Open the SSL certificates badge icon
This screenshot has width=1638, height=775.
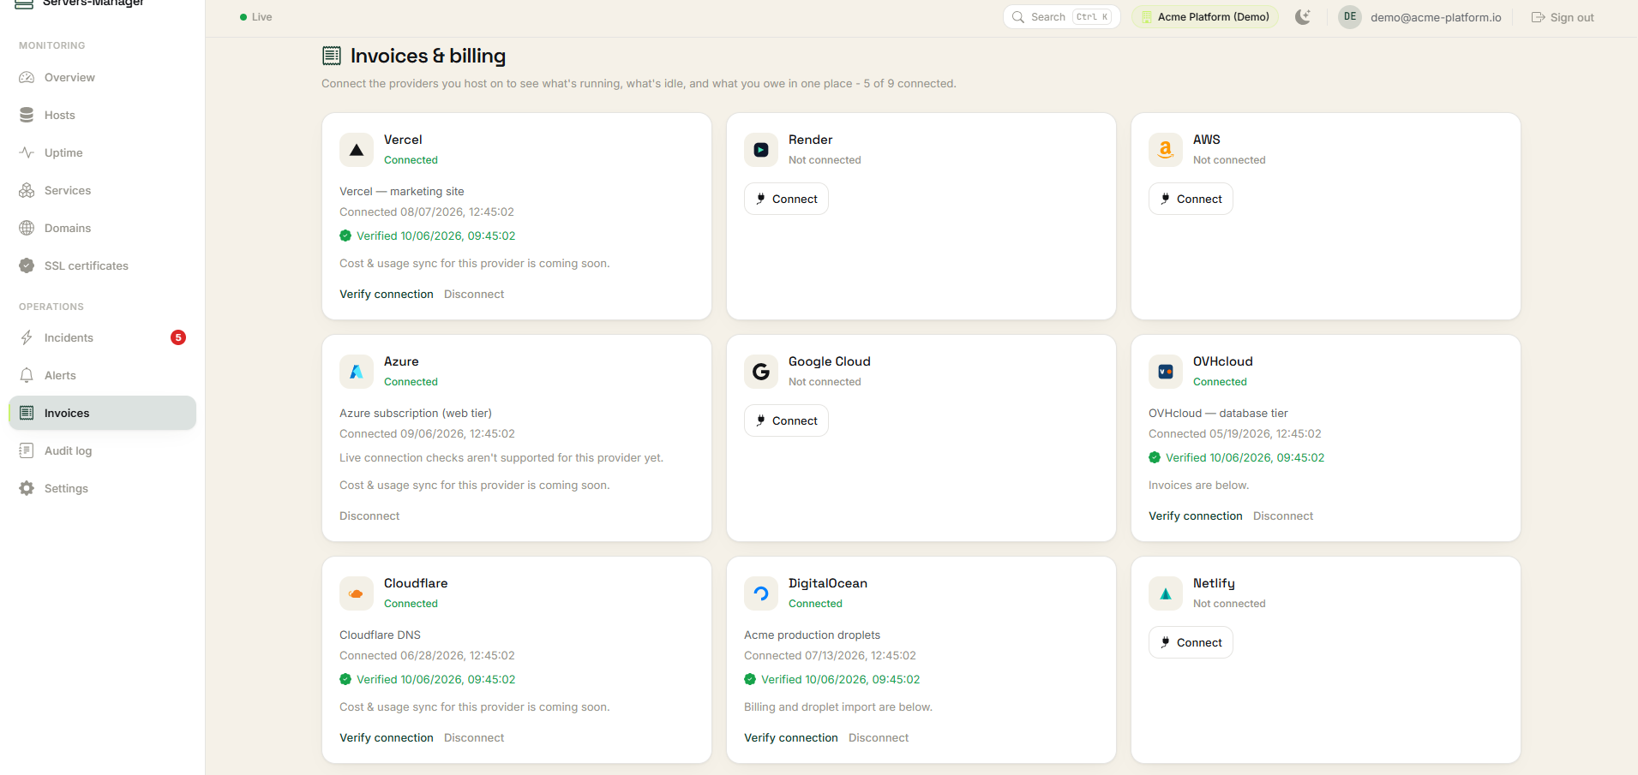(27, 265)
